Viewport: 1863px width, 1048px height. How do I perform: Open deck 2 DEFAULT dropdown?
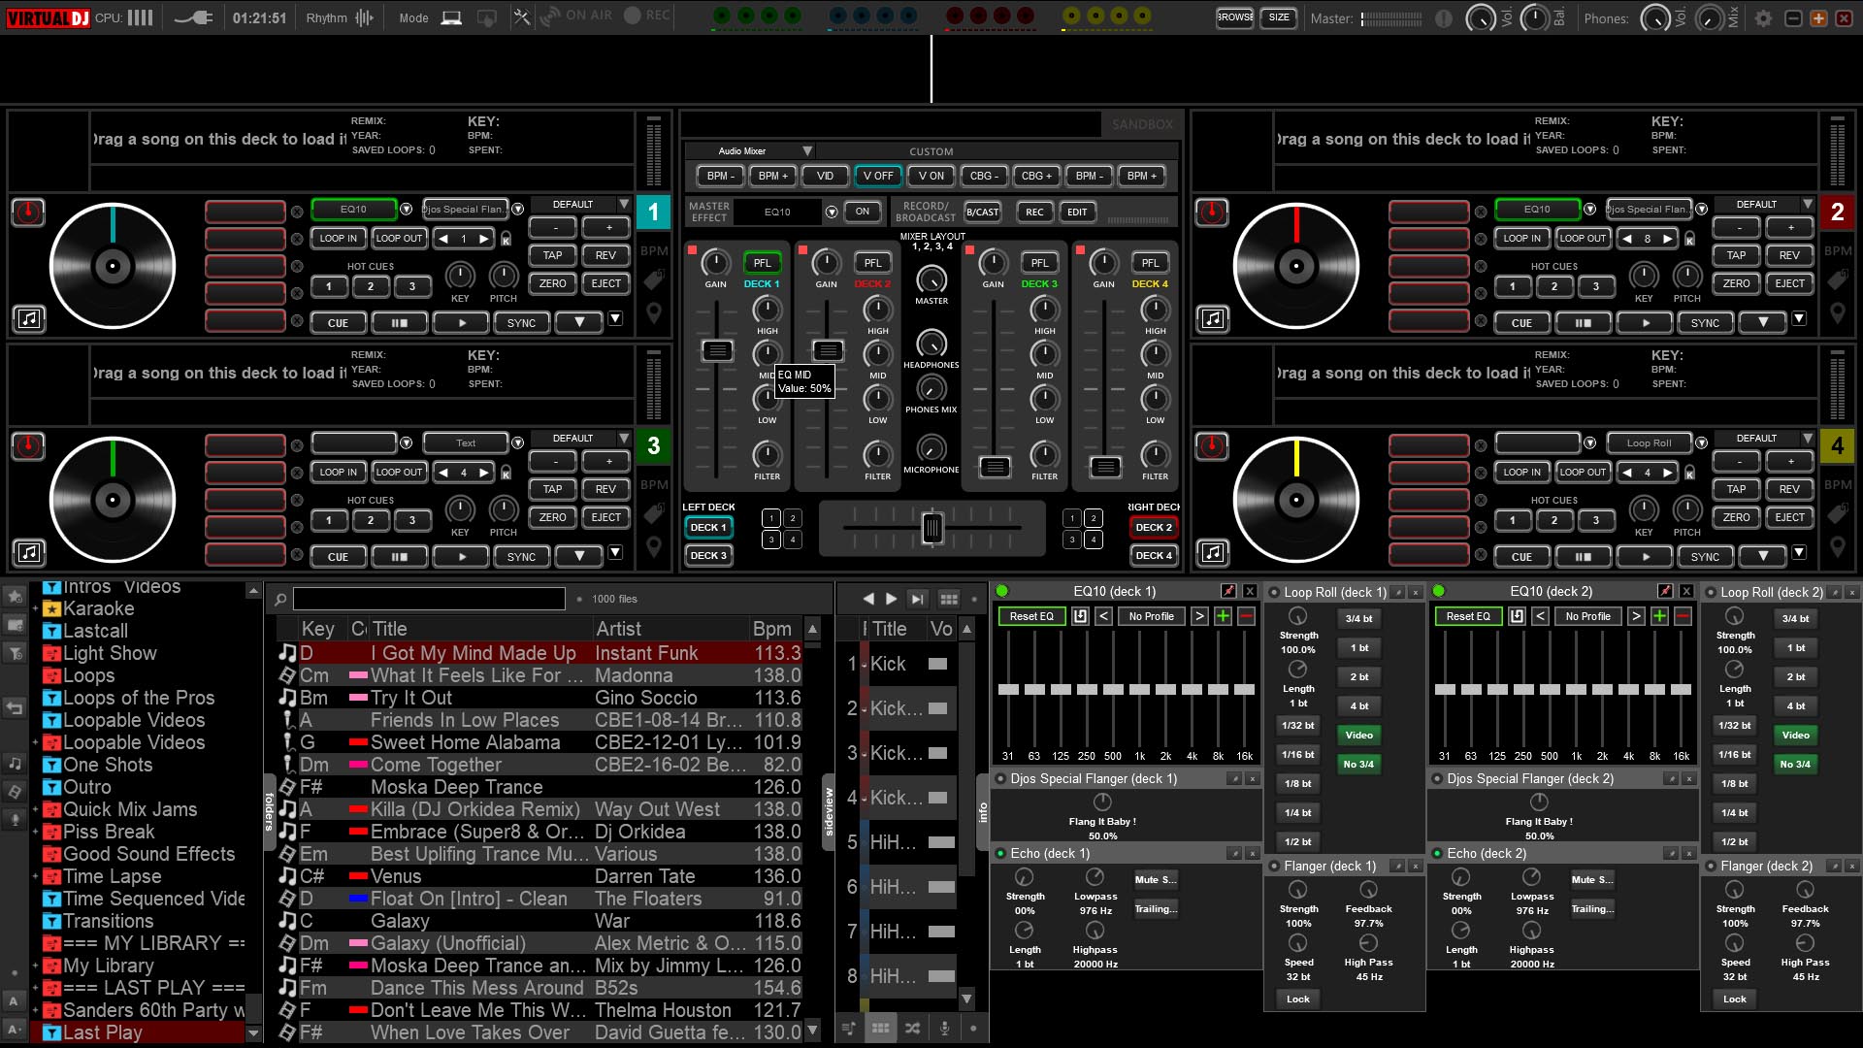[1808, 205]
